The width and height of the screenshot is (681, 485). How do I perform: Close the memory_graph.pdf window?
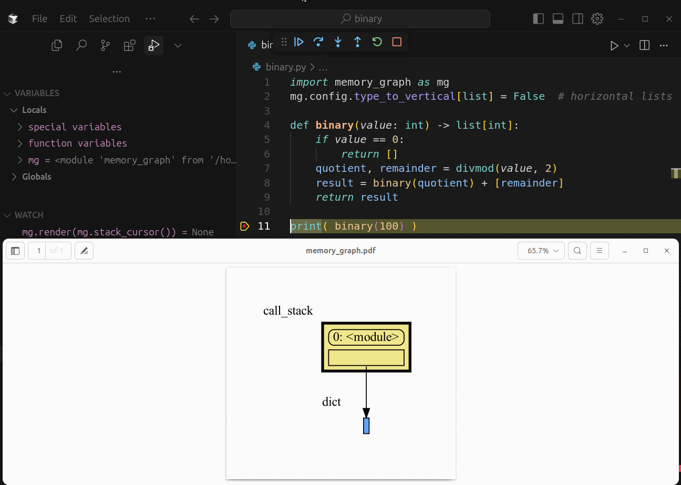667,251
